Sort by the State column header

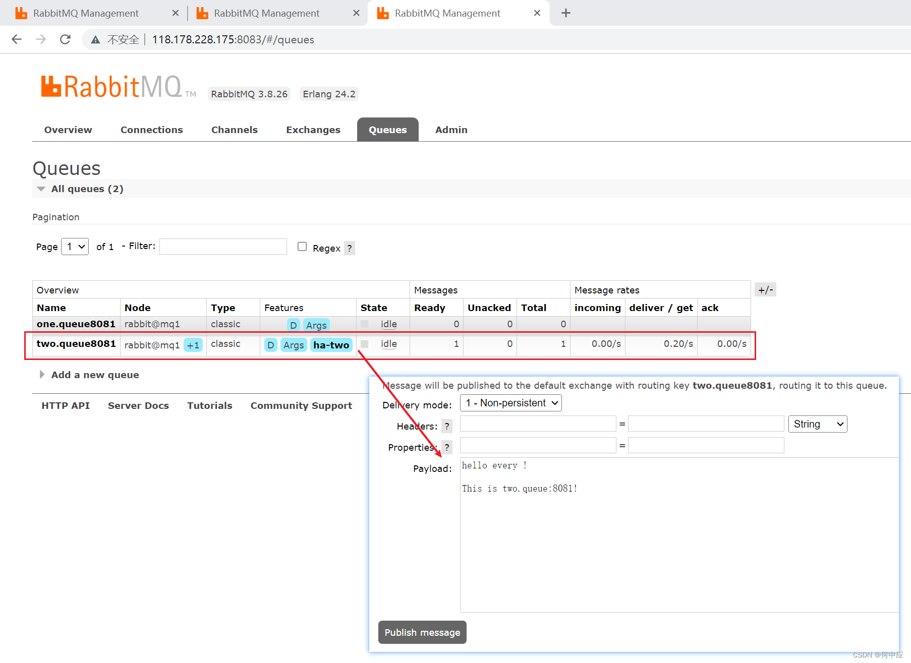coord(374,308)
